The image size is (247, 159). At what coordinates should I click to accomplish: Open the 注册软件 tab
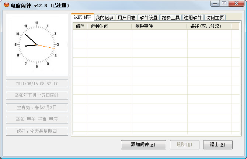click(193, 17)
